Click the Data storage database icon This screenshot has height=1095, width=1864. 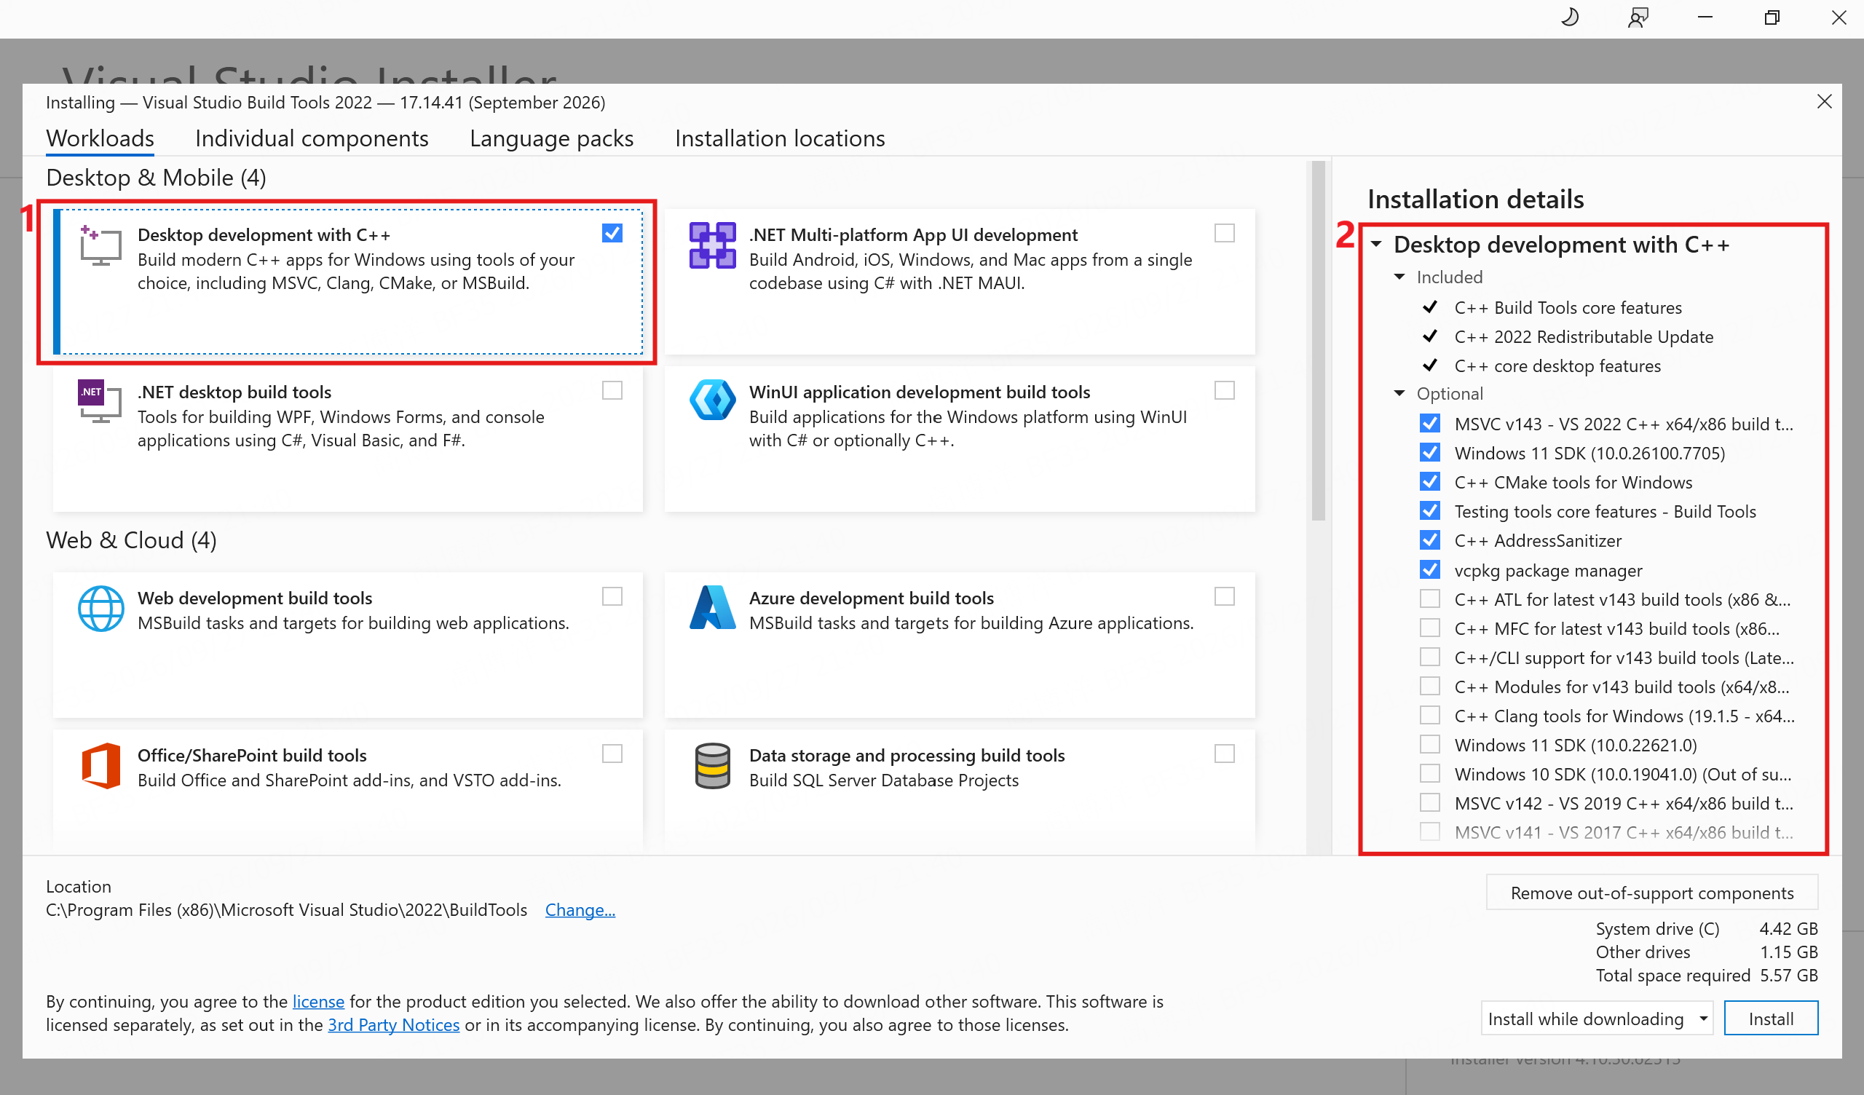coord(712,766)
